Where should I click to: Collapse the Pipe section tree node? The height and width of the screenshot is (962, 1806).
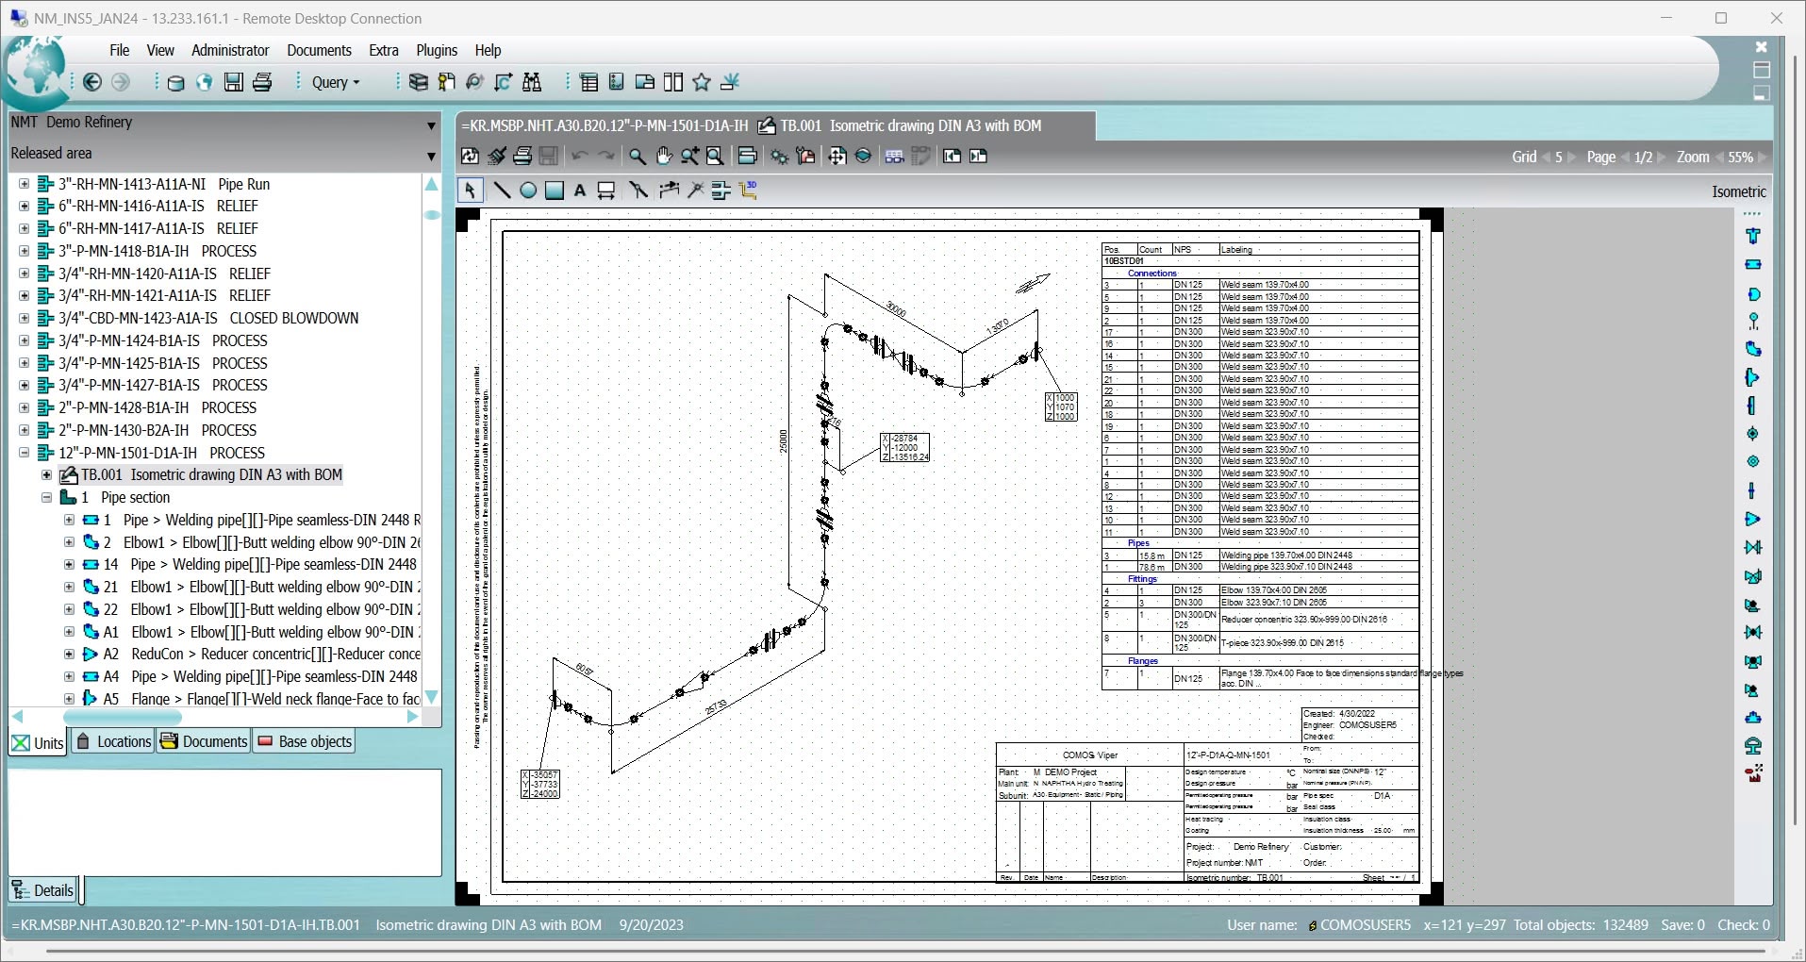tap(46, 497)
